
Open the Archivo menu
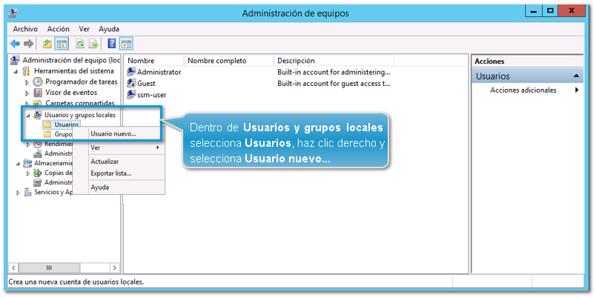point(25,29)
